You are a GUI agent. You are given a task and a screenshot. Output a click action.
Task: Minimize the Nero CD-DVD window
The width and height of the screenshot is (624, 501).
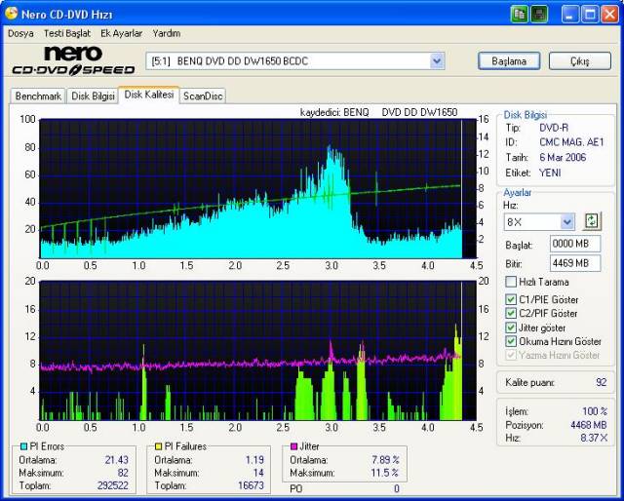tap(570, 15)
